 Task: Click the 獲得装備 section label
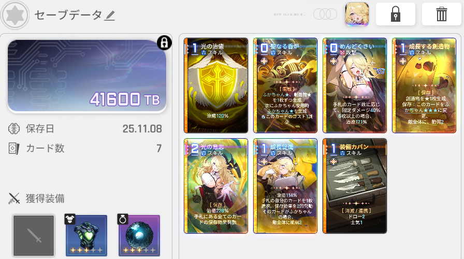click(x=45, y=198)
